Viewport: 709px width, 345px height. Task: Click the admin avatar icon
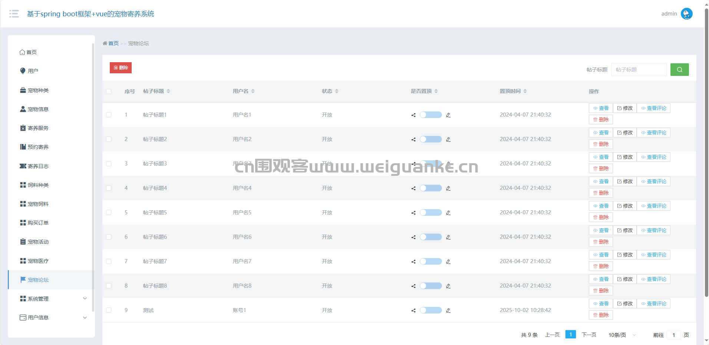[686, 14]
